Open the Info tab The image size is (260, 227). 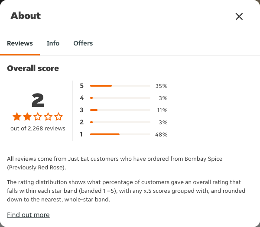pos(53,43)
